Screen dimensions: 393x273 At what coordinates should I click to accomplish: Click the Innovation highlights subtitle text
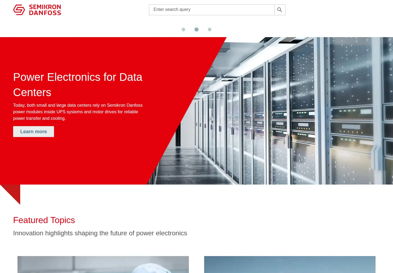100,233
